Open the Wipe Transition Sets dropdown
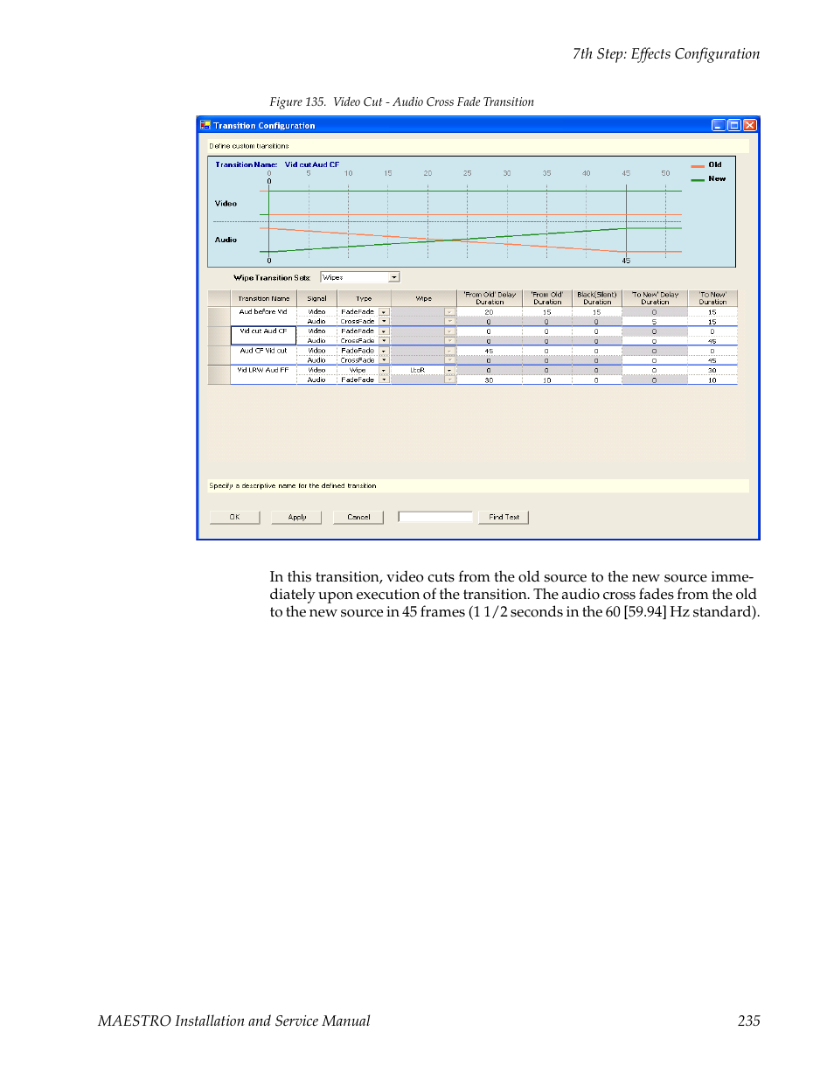Image resolution: width=834 pixels, height=1080 pixels. point(394,277)
